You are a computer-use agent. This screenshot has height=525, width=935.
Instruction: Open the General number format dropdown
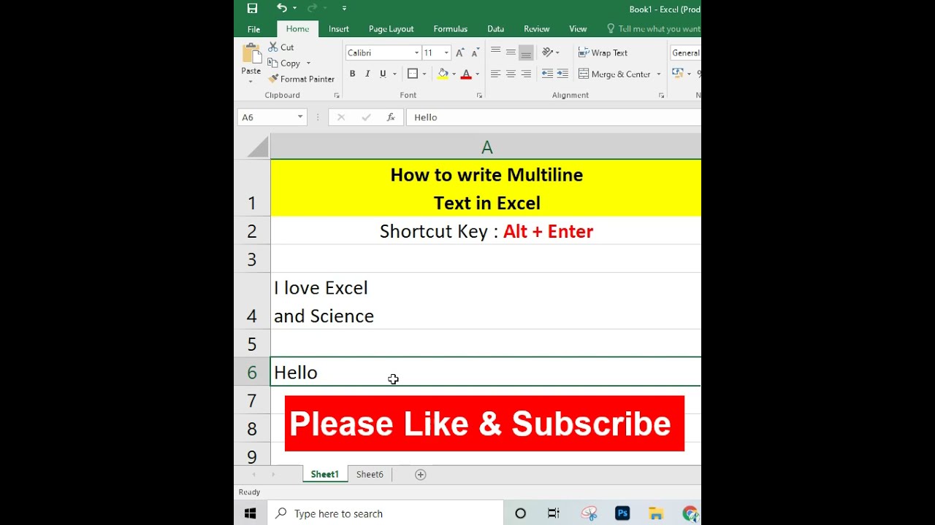pos(686,52)
